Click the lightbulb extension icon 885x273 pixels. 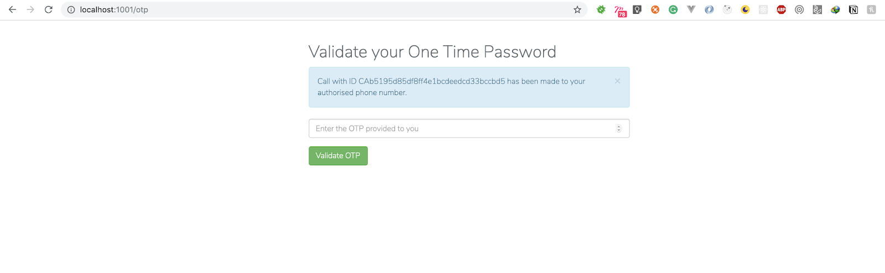point(637,9)
